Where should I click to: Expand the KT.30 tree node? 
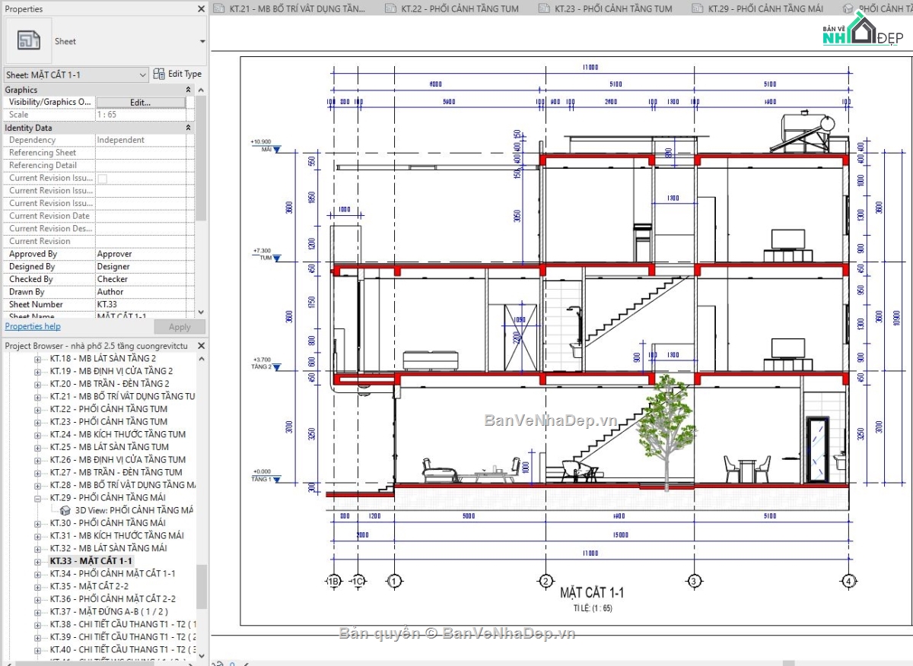[x=38, y=523]
